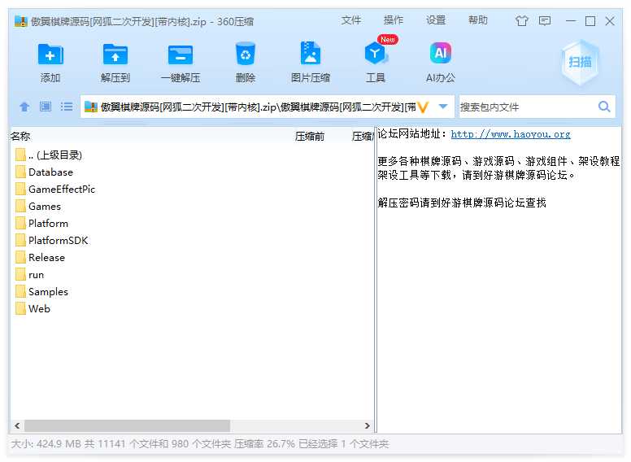The height and width of the screenshot is (462, 631).
Task: Click the Release folder icon
Action: coord(20,258)
